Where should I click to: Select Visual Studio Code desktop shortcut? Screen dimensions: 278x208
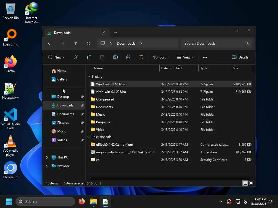tap(11, 119)
